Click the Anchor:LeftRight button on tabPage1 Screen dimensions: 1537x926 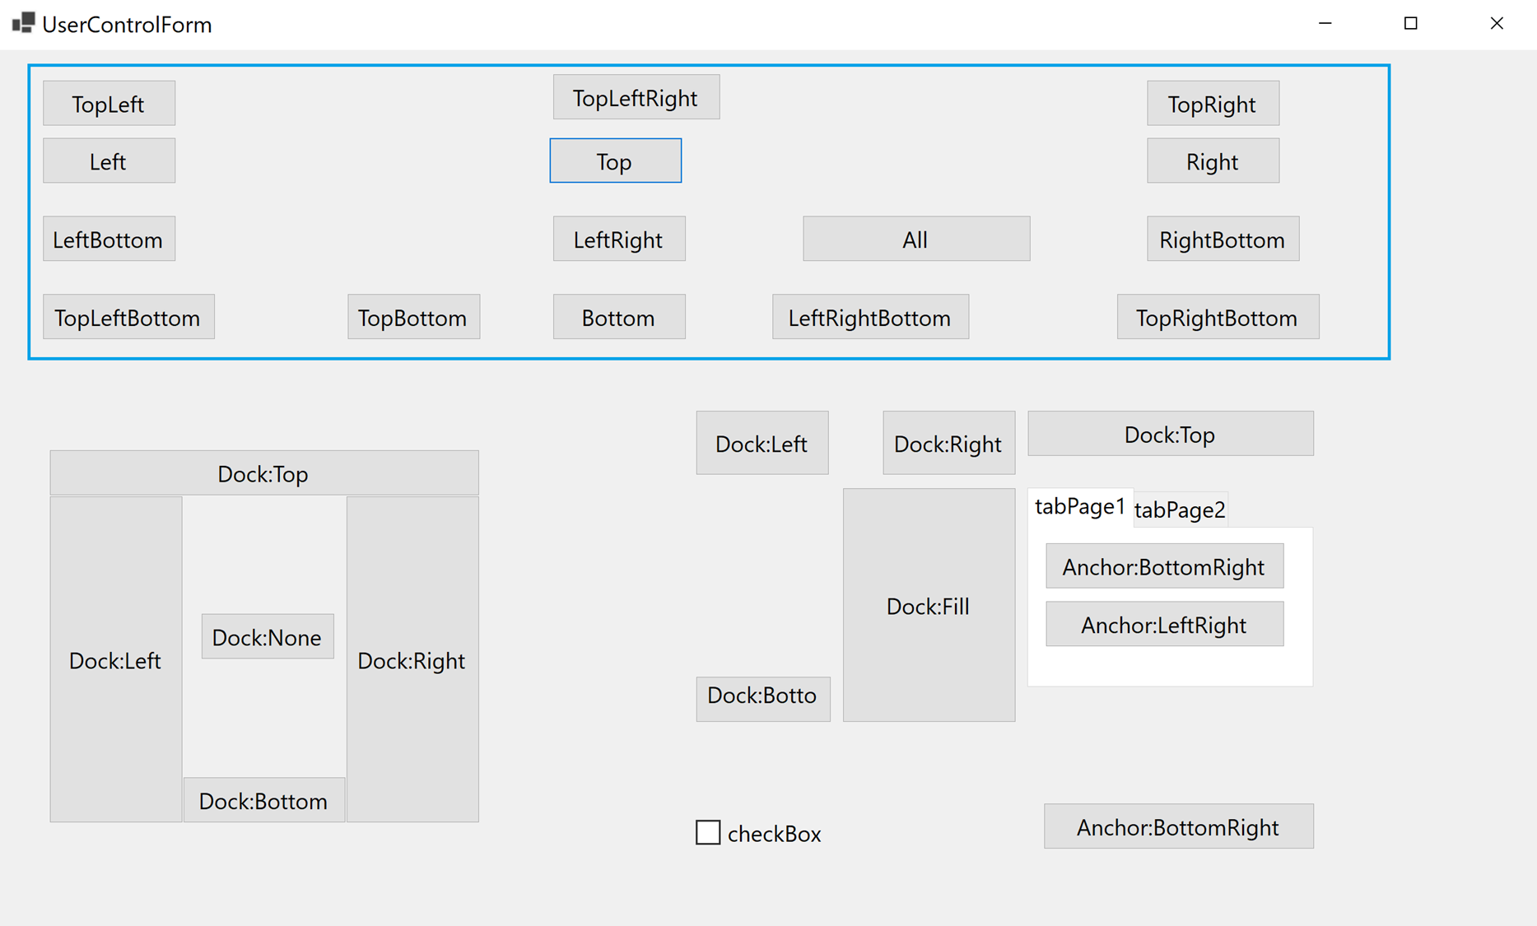[1163, 624]
